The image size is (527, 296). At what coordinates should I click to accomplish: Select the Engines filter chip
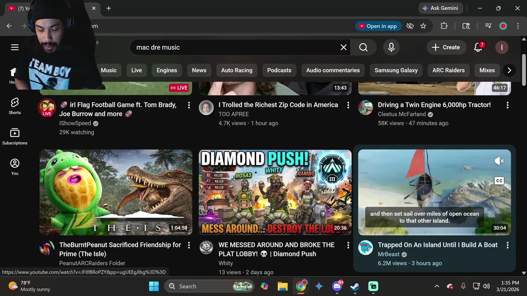coord(167,70)
